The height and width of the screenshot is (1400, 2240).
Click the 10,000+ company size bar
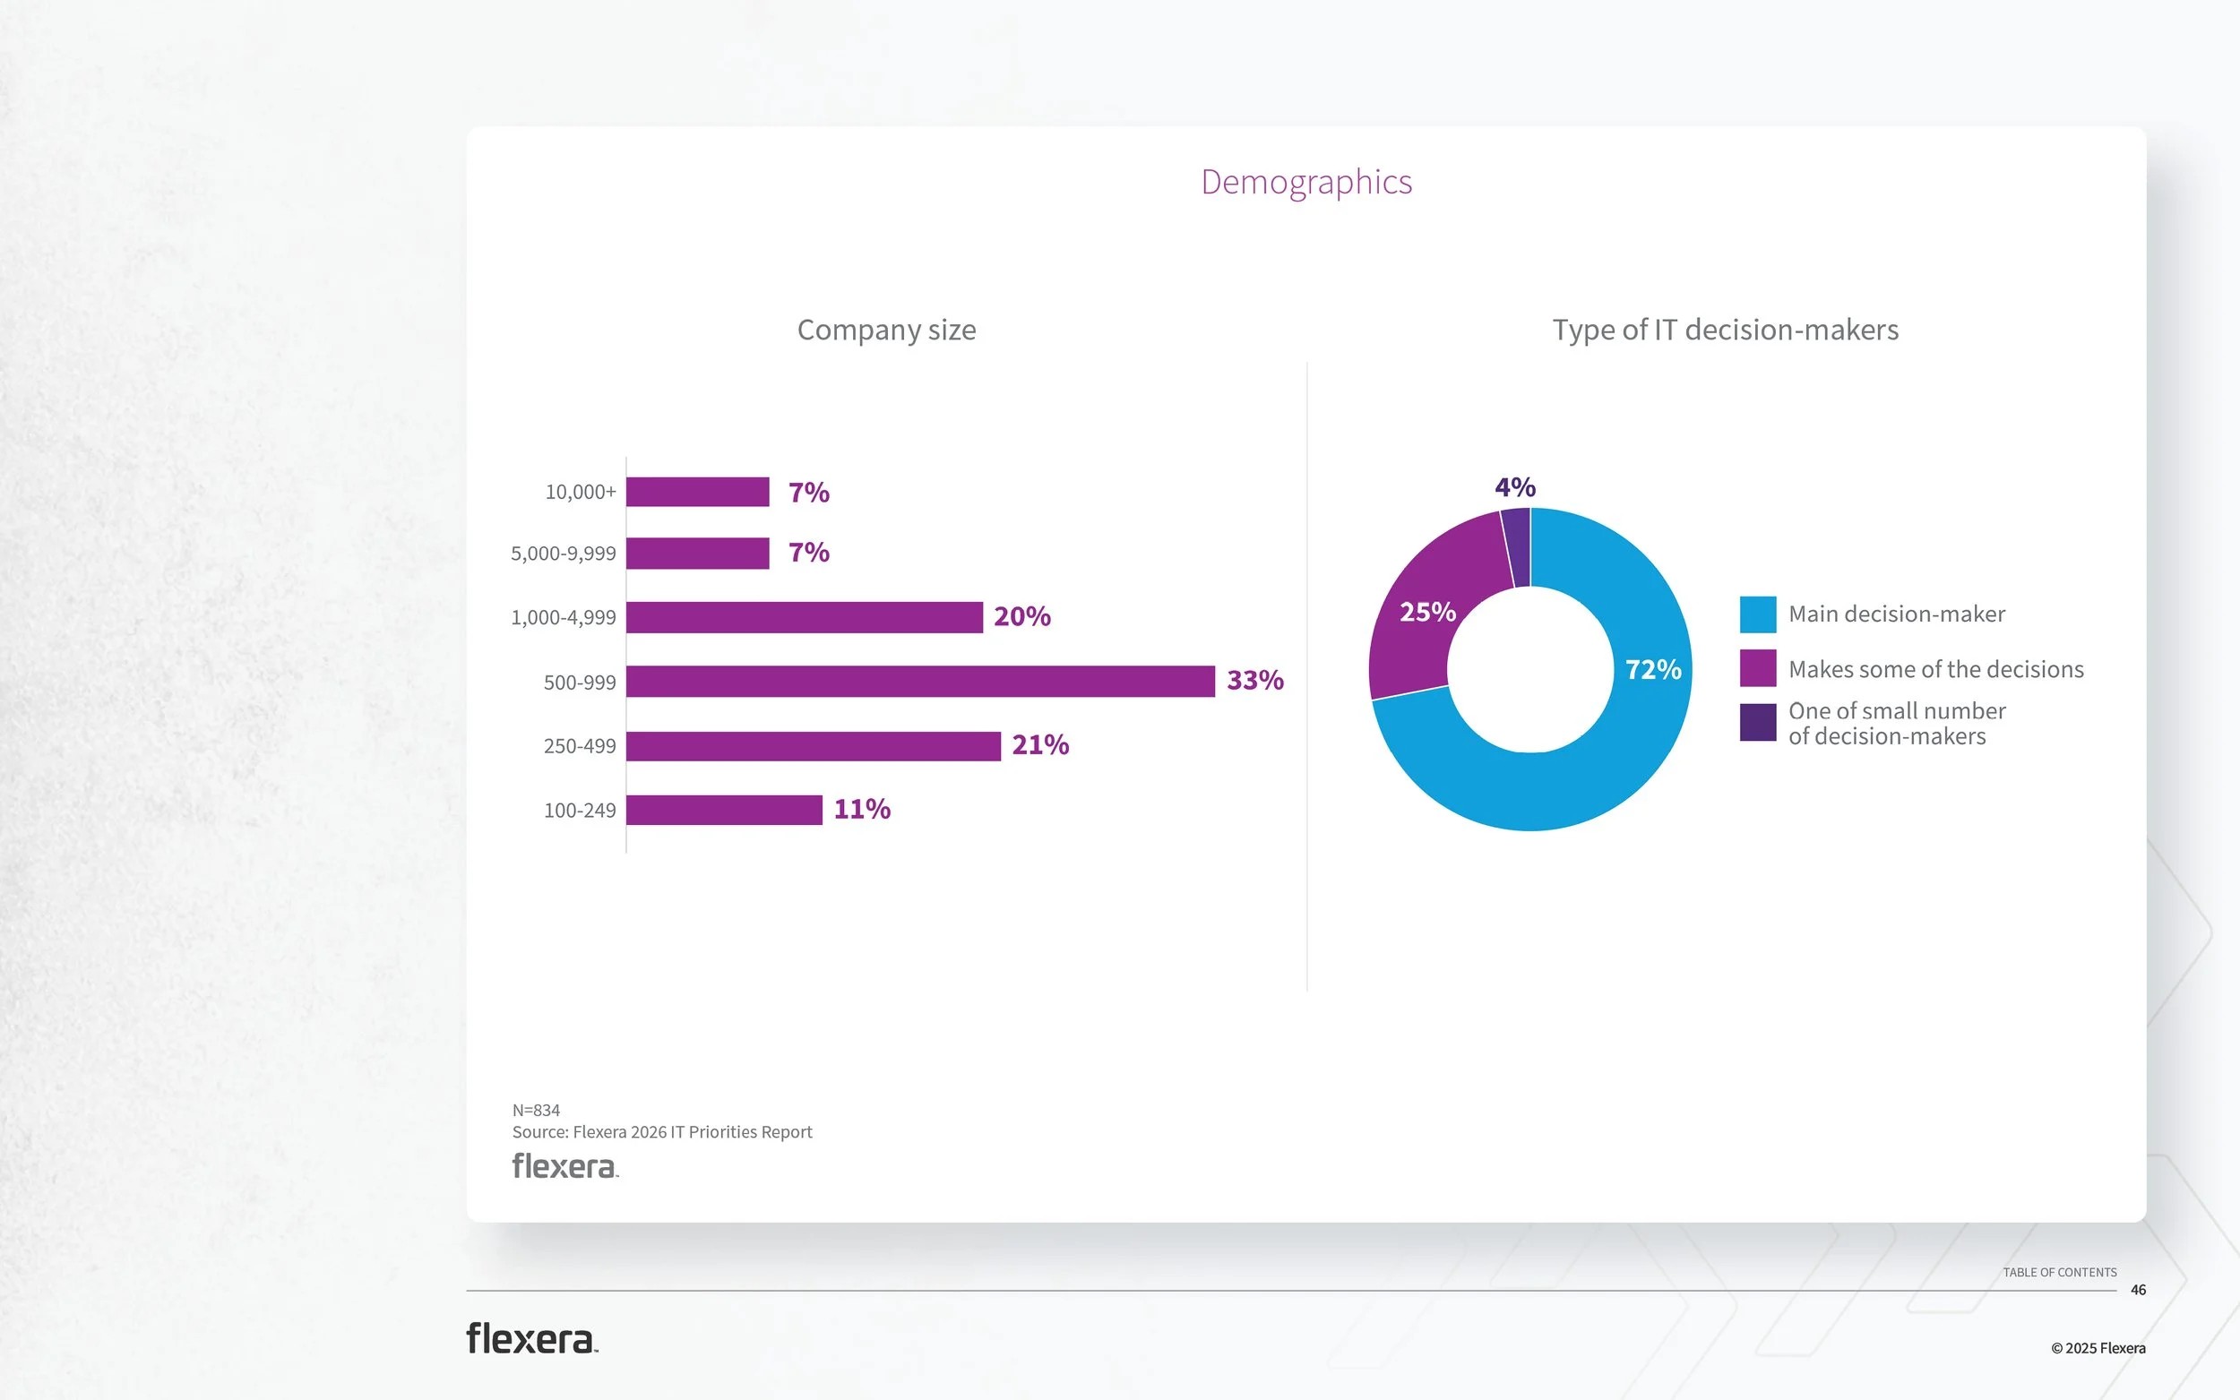pos(697,492)
